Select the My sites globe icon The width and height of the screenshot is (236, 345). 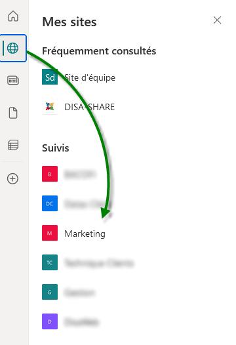coord(12,48)
